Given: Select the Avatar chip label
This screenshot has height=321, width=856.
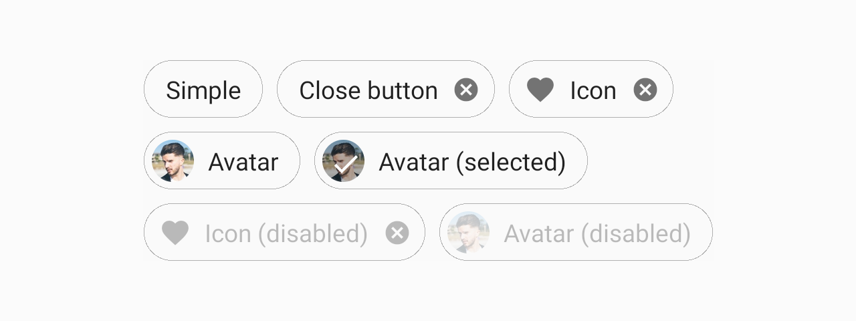Looking at the screenshot, I should click(x=243, y=162).
